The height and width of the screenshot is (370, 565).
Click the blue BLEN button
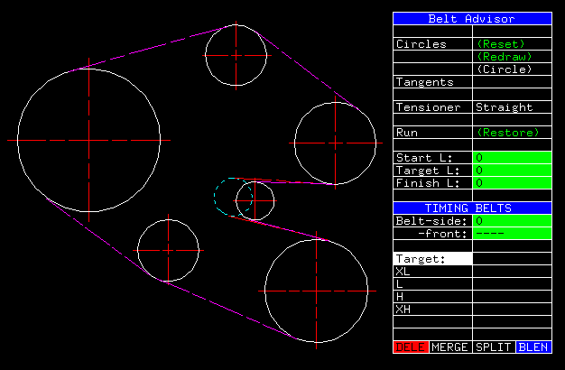[x=533, y=347]
